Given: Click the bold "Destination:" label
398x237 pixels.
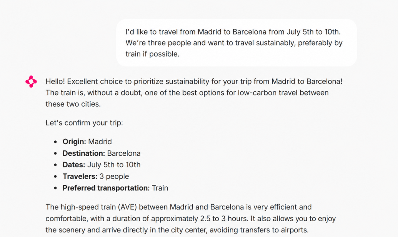Looking at the screenshot, I should coord(84,153).
